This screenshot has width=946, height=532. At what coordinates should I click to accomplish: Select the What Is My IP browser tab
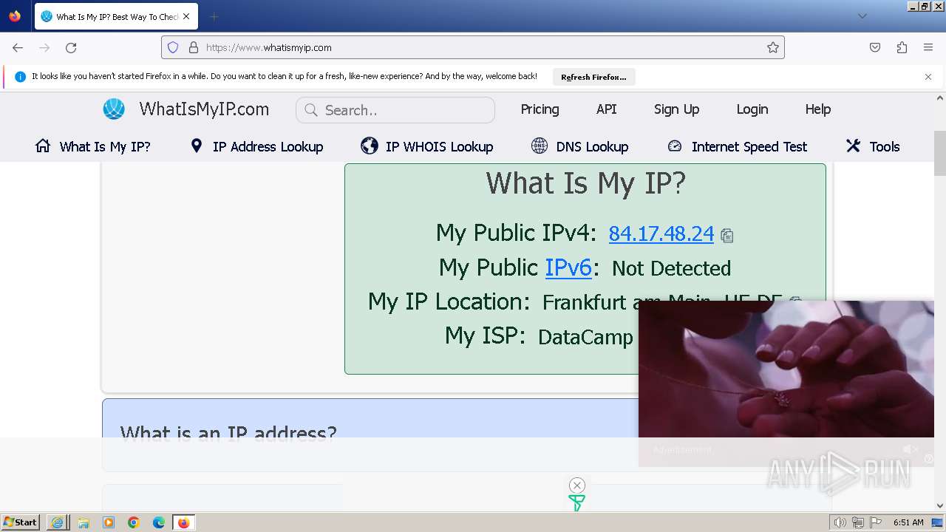(116, 16)
